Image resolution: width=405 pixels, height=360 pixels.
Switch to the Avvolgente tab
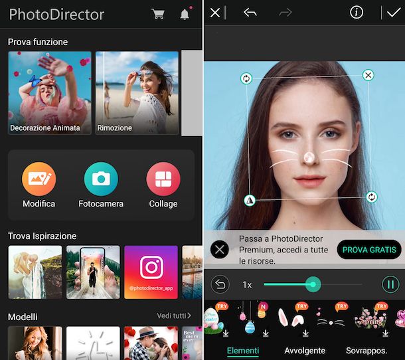click(x=305, y=351)
